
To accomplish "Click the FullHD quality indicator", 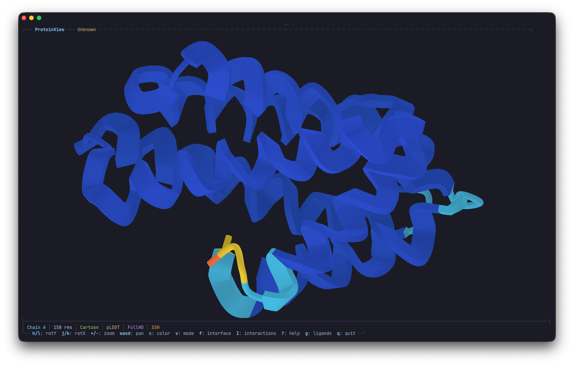I will (135, 327).
